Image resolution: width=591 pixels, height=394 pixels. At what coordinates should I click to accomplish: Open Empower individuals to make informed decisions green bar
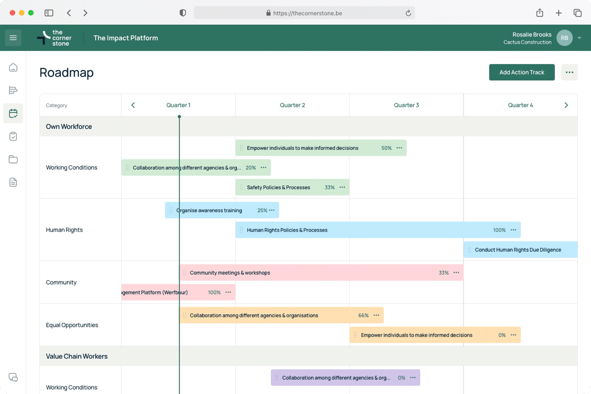click(321, 148)
